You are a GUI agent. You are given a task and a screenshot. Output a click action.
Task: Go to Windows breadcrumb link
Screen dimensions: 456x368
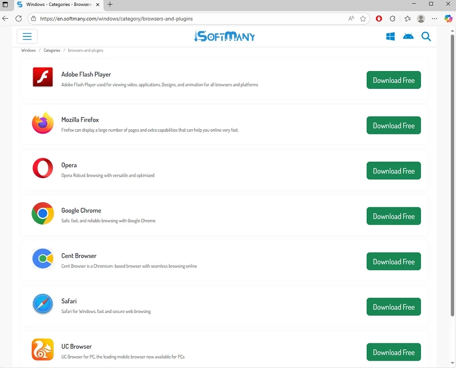[x=28, y=51]
